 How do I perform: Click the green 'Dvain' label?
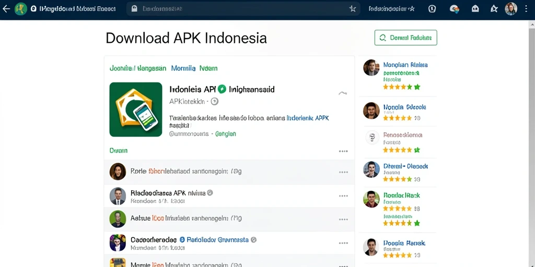[119, 150]
